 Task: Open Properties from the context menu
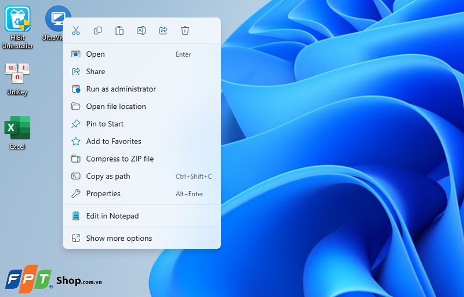tap(103, 194)
